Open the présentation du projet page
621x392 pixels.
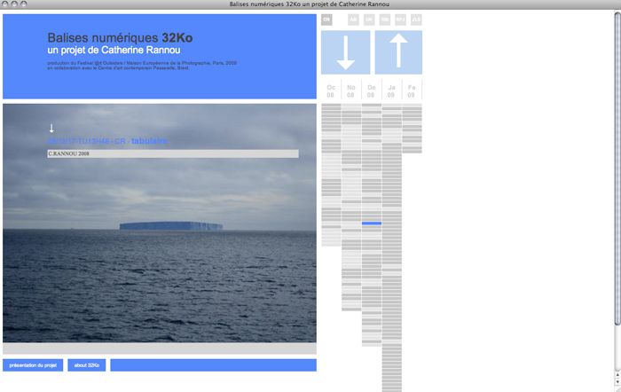click(33, 365)
